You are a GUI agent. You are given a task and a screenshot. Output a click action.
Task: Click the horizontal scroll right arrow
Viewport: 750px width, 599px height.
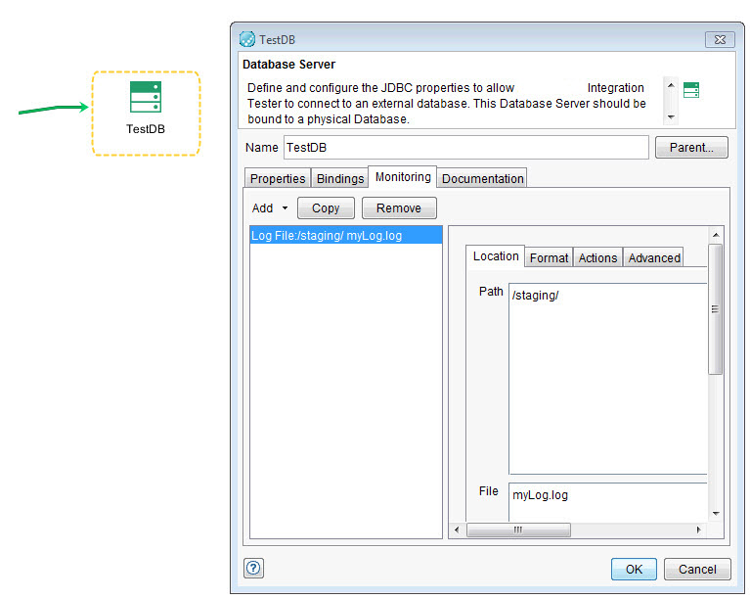pyautogui.click(x=699, y=530)
